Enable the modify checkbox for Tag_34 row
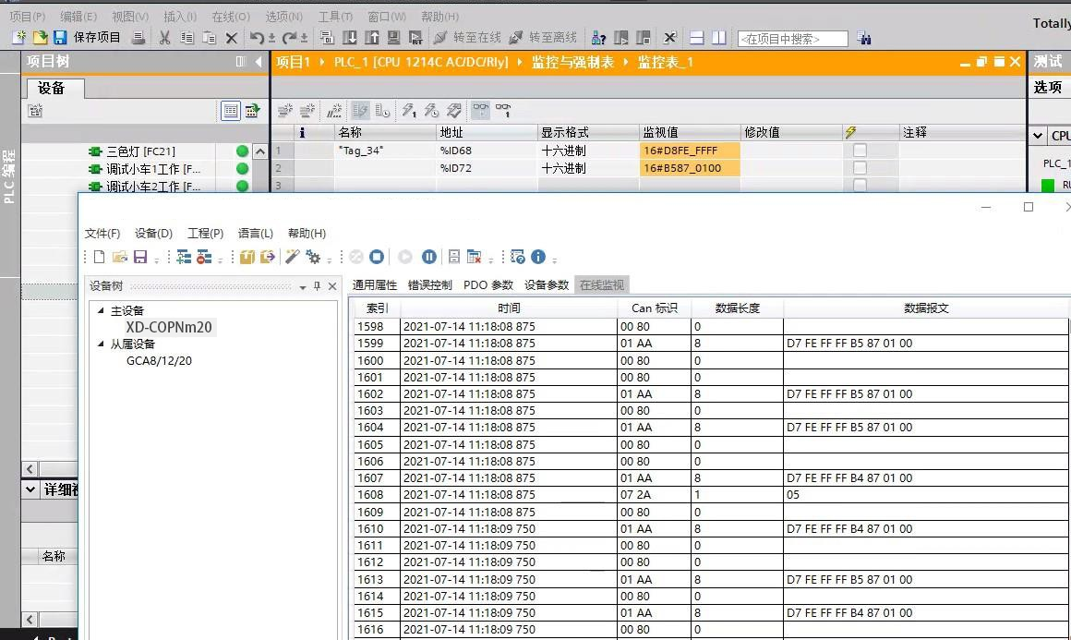Image resolution: width=1071 pixels, height=640 pixels. (859, 150)
